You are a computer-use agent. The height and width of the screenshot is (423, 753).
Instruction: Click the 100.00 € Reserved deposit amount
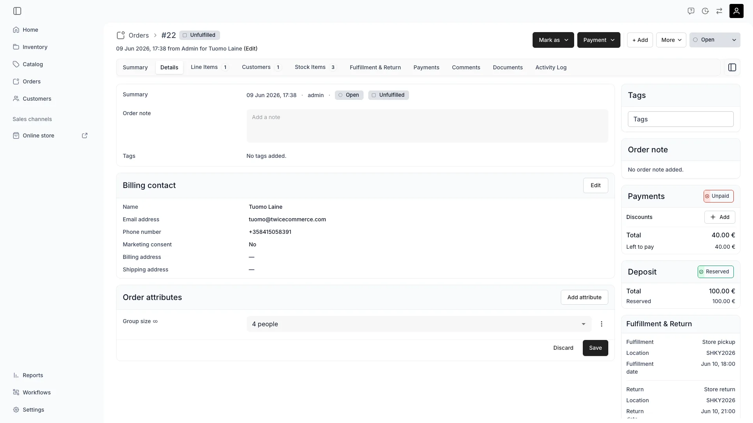[x=724, y=301]
